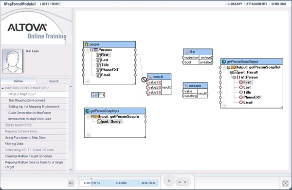
Task: Click outline scrollbar up arrow
Action: tap(71, 87)
